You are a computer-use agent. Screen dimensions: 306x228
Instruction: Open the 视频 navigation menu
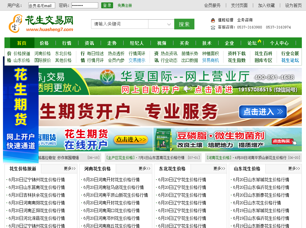pyautogui.click(x=162, y=43)
